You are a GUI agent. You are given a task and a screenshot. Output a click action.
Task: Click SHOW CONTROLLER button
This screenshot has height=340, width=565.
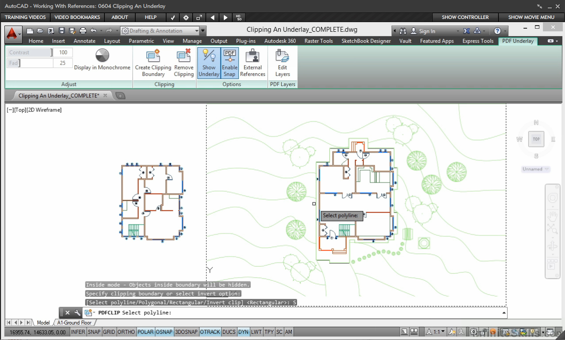point(465,17)
